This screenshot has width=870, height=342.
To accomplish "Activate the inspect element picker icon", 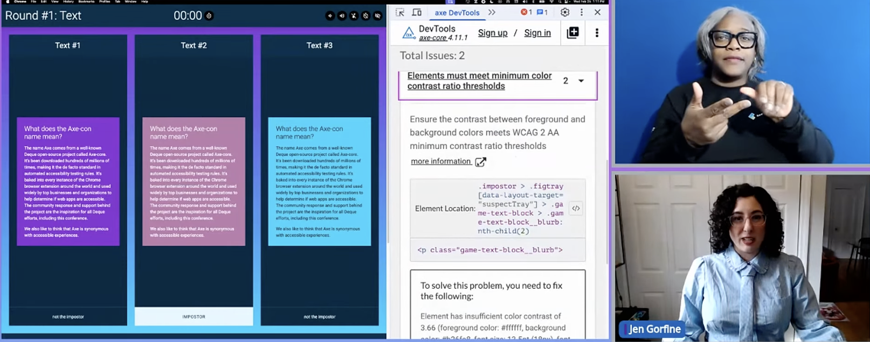I will tap(400, 12).
